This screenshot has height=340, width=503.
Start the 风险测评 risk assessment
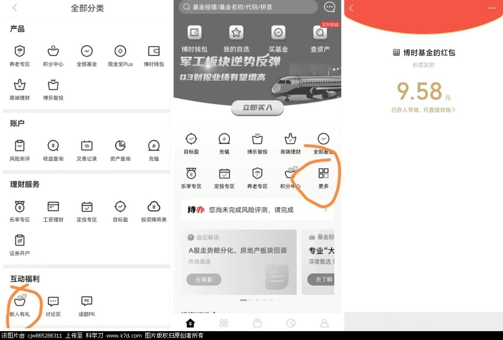pos(20,150)
